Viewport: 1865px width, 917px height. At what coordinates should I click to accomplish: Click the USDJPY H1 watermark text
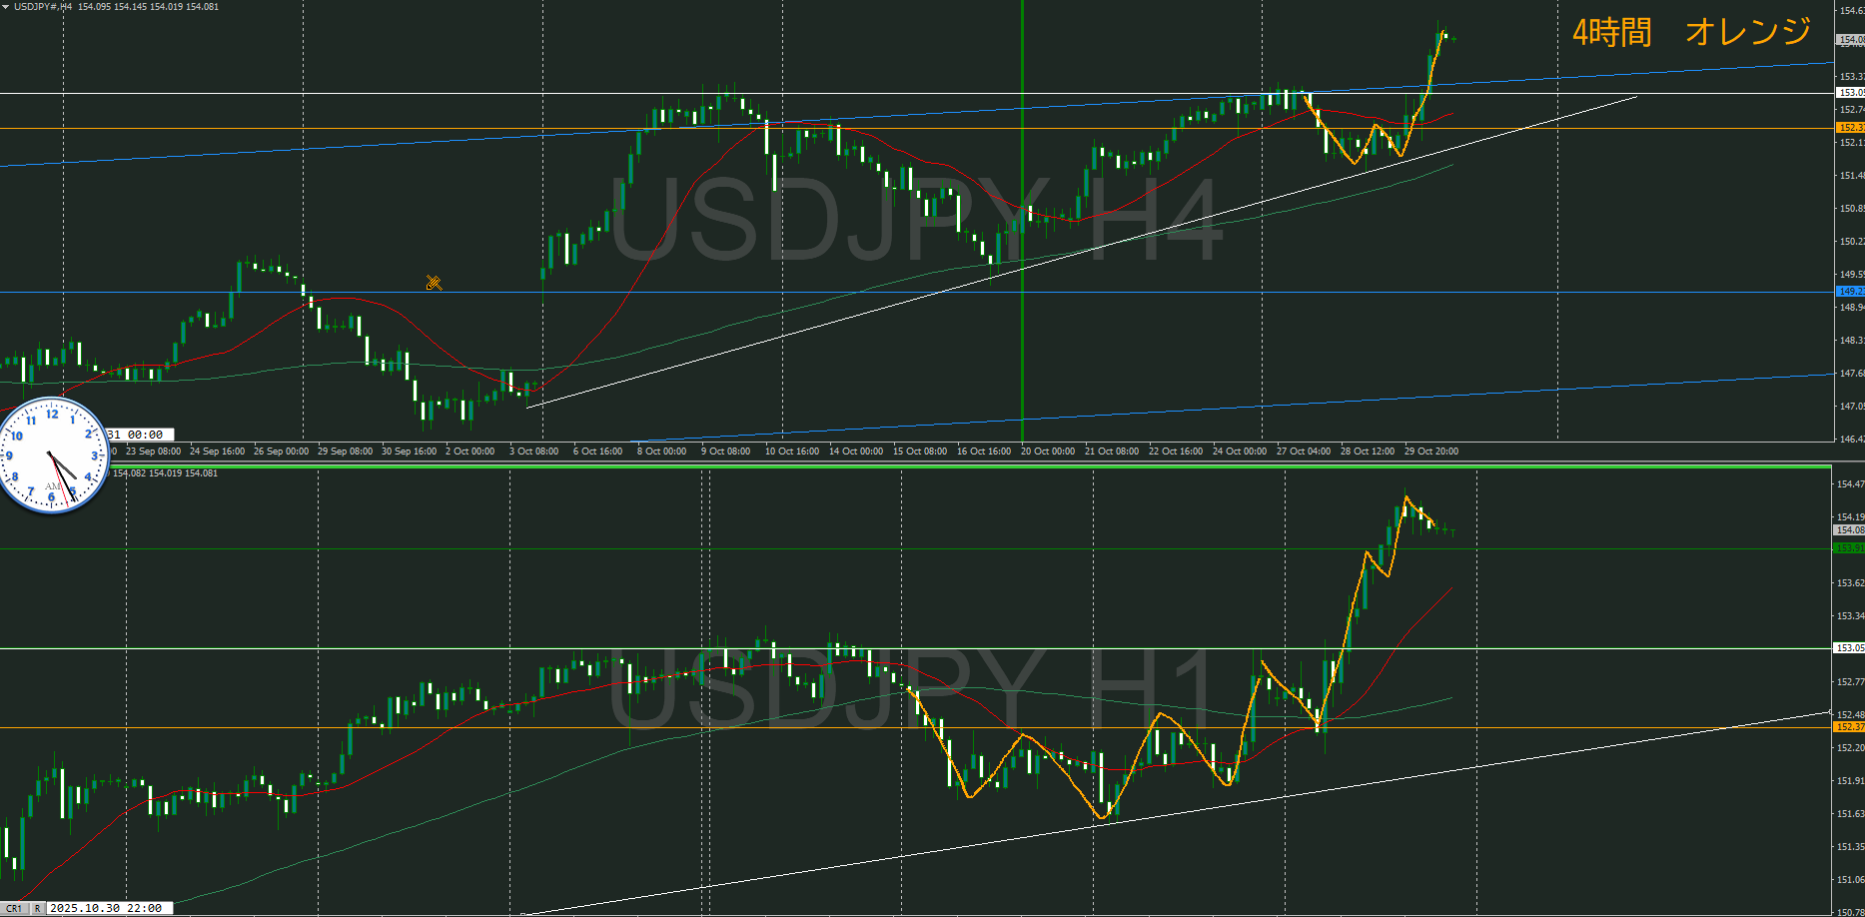point(909,689)
